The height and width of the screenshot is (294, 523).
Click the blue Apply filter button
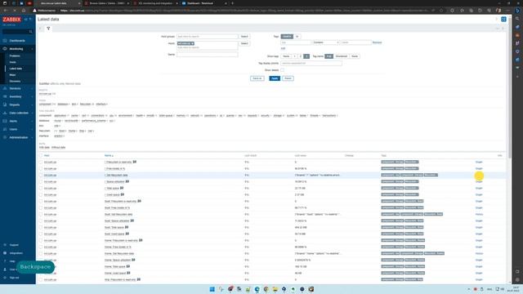[x=275, y=78]
